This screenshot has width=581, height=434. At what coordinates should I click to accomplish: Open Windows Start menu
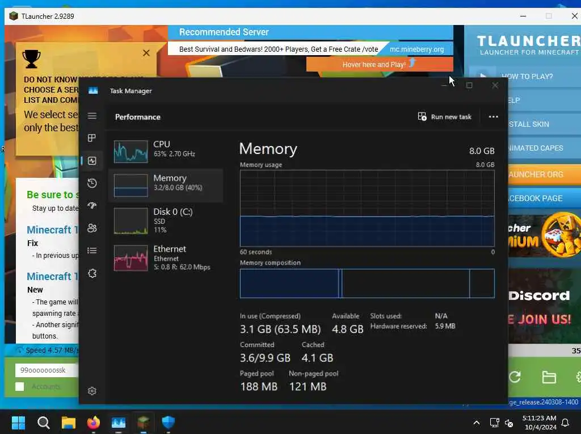point(18,423)
